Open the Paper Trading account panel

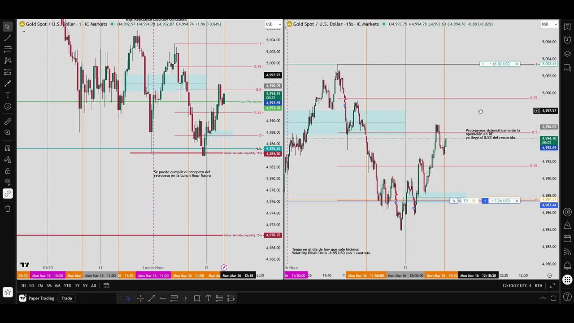[37, 298]
